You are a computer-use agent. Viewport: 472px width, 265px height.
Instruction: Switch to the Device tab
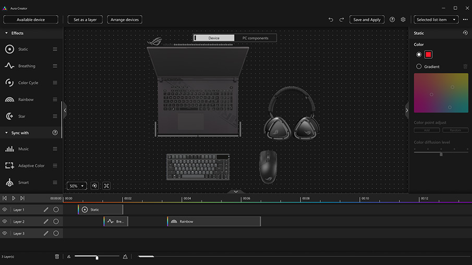tap(214, 38)
